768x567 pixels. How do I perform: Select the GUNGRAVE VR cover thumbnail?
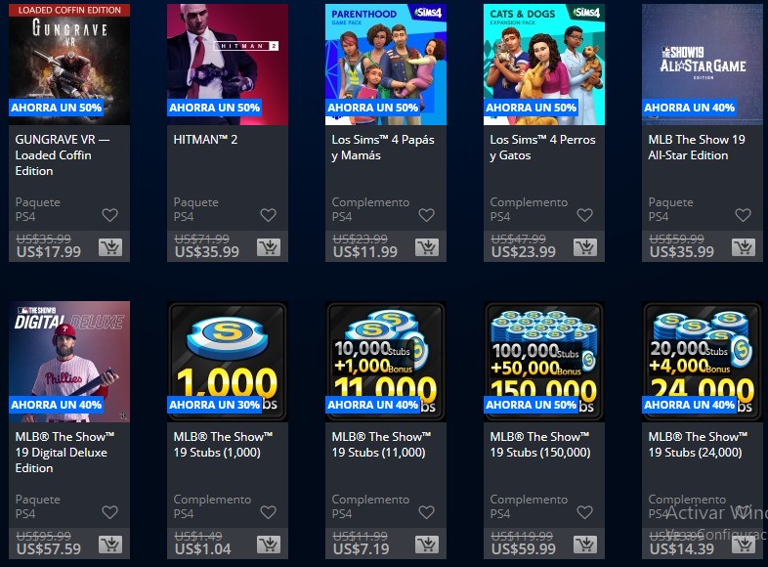click(x=69, y=65)
